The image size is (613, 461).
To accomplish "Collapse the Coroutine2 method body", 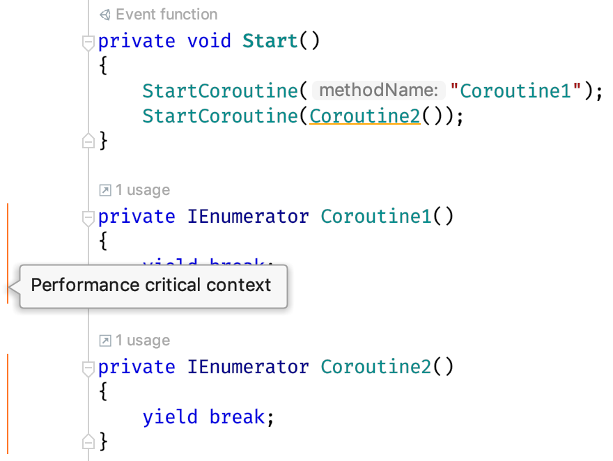I will 88,367.
